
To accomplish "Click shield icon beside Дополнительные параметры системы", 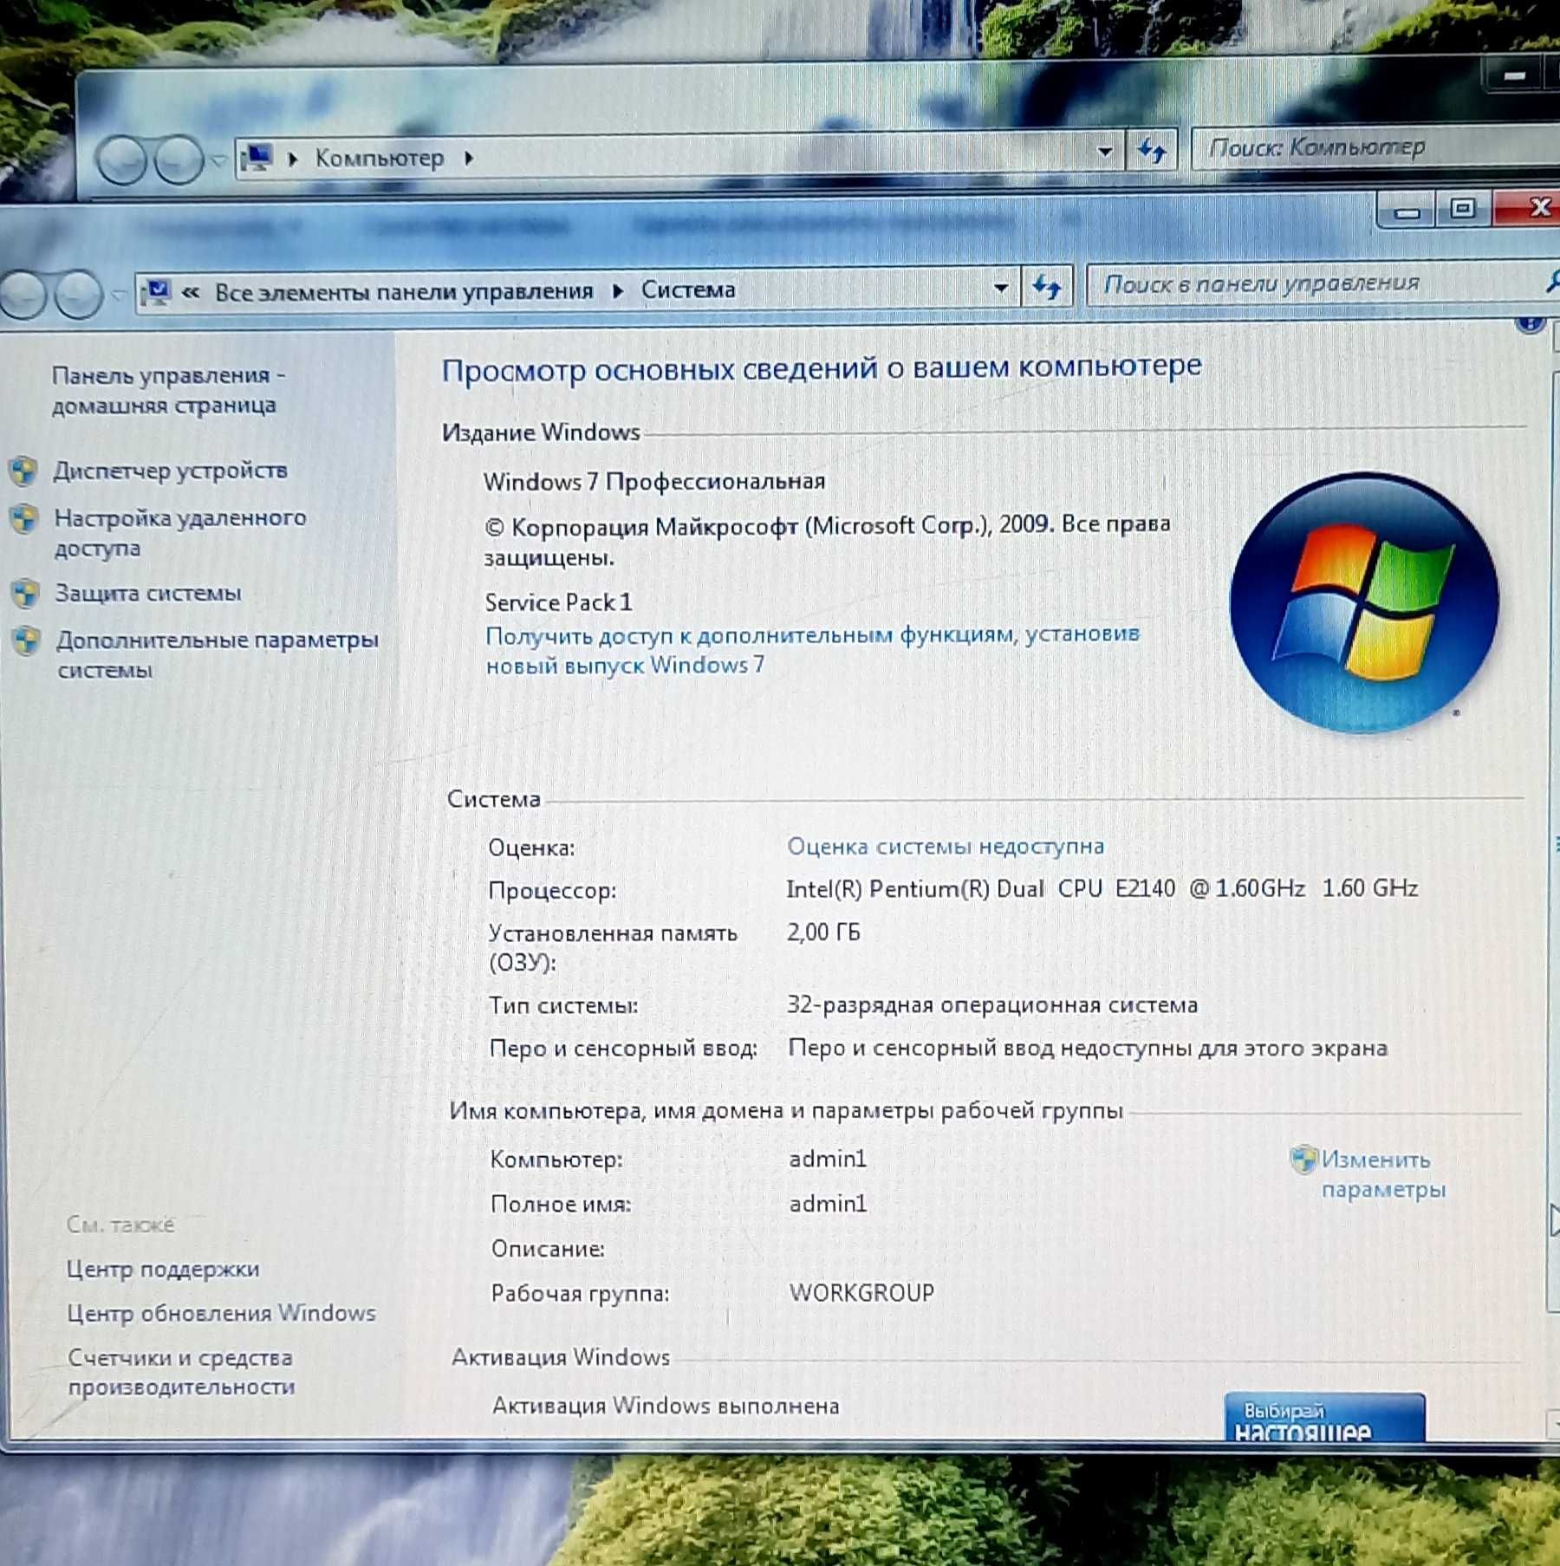I will tap(27, 640).
